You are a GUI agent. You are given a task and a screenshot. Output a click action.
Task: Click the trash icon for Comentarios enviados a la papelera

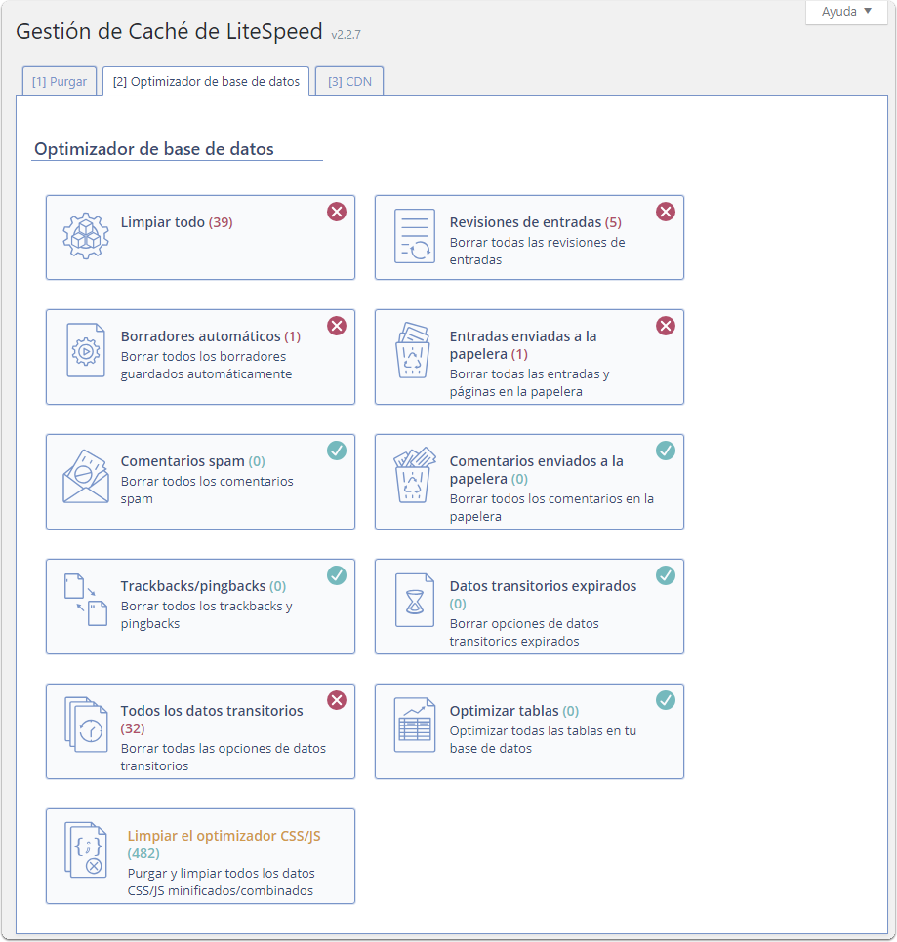pyautogui.click(x=414, y=475)
